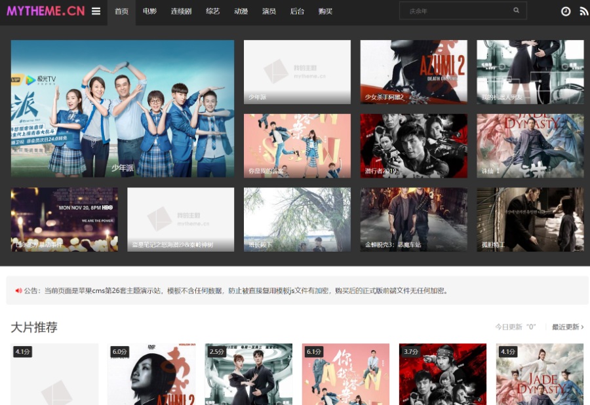This screenshot has width=590, height=405.
Task: Open the 后台 navigation link
Action: tap(297, 11)
